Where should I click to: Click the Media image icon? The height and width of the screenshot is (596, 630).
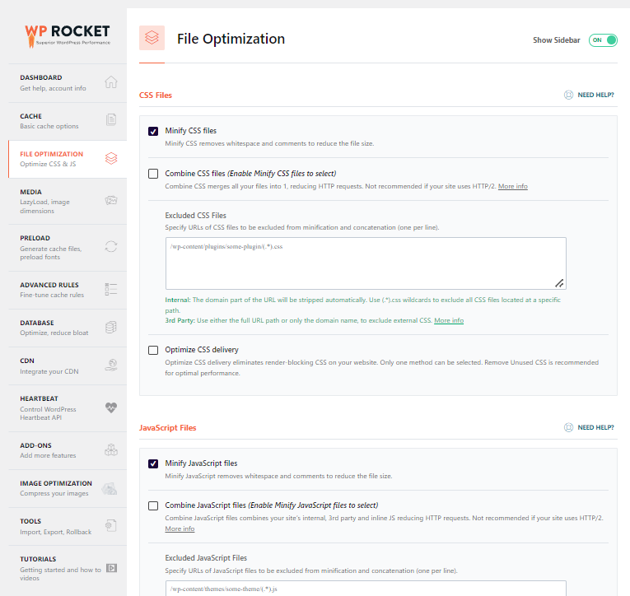pyautogui.click(x=111, y=200)
